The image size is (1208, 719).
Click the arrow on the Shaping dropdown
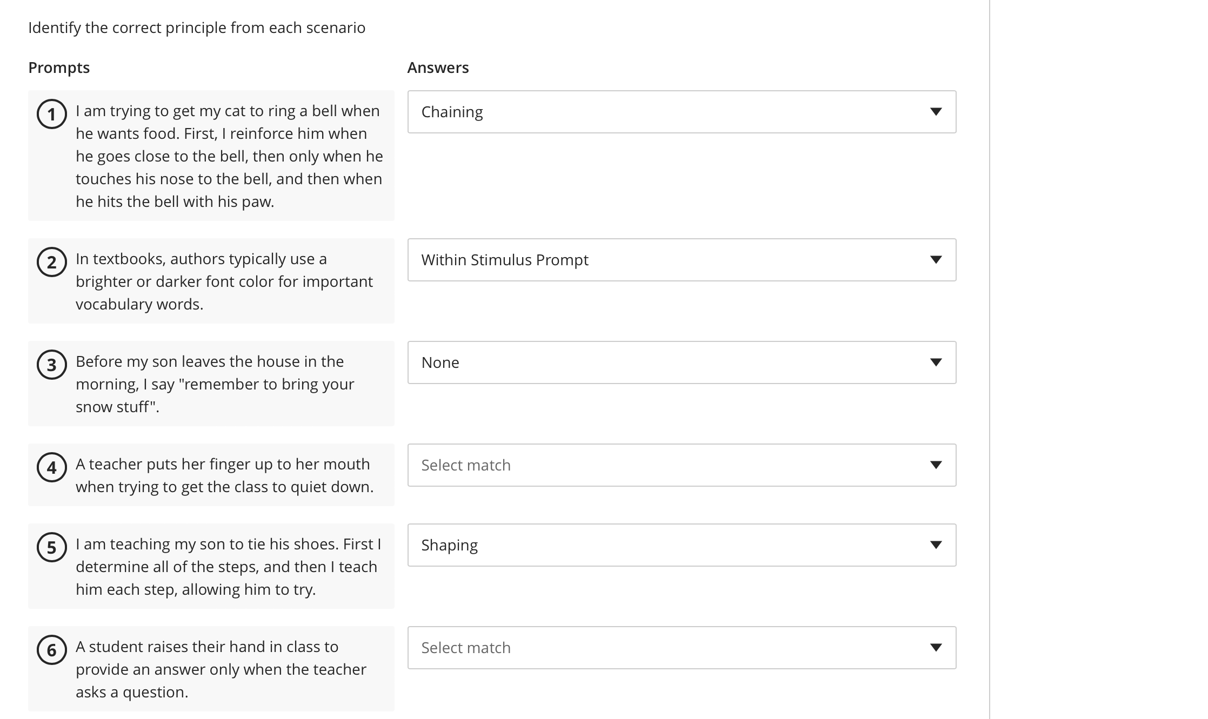coord(936,545)
